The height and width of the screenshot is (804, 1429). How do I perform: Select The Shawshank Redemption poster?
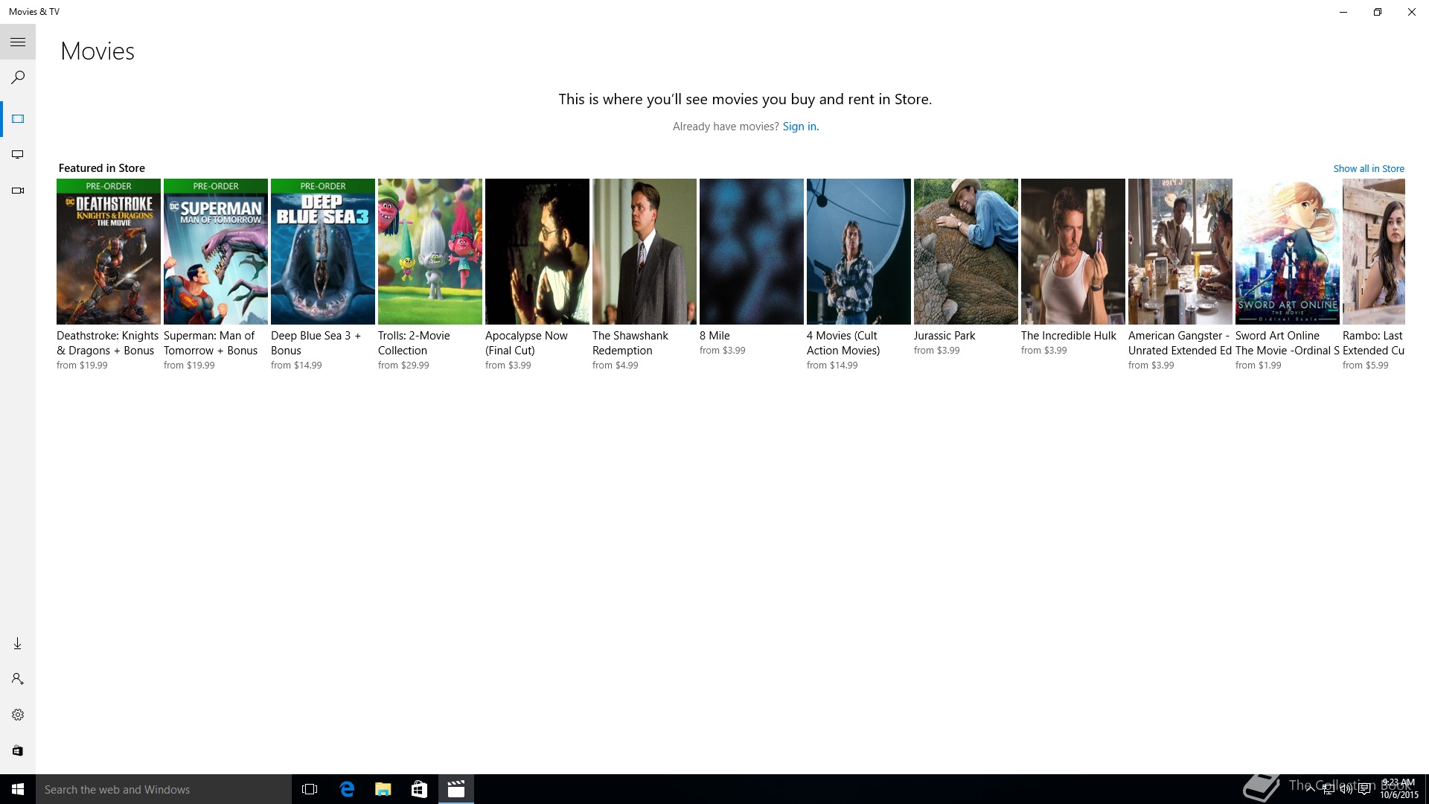click(645, 252)
